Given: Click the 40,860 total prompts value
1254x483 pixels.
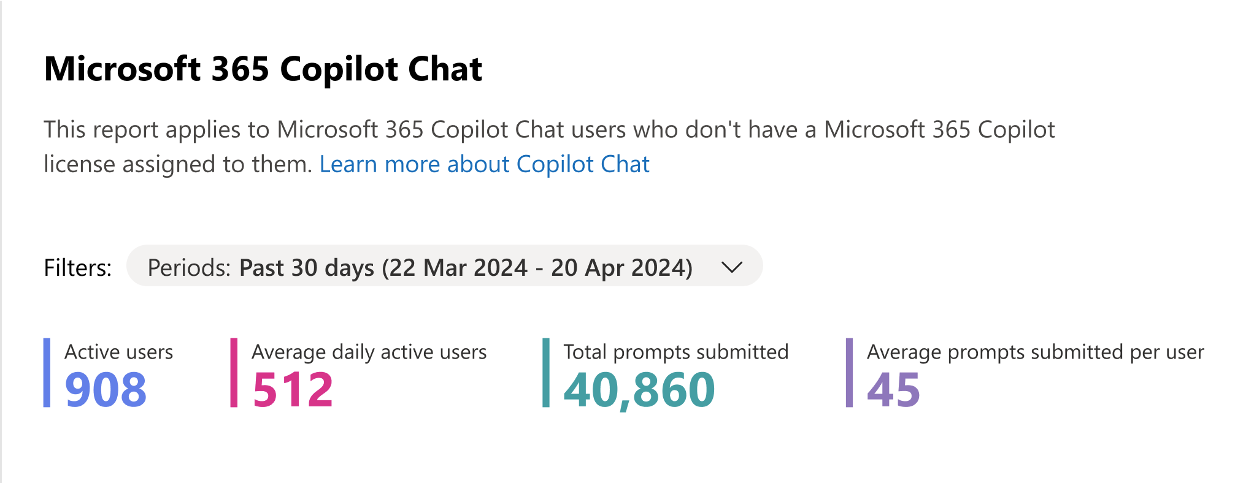Looking at the screenshot, I should (639, 390).
